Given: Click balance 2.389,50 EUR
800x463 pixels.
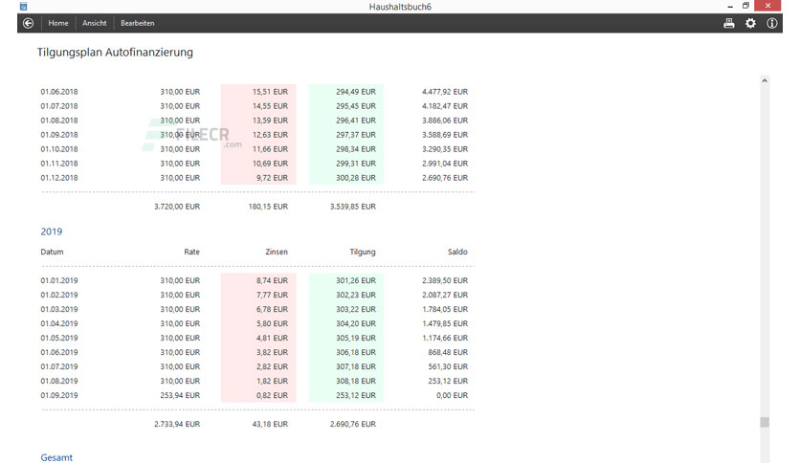Looking at the screenshot, I should (x=444, y=280).
